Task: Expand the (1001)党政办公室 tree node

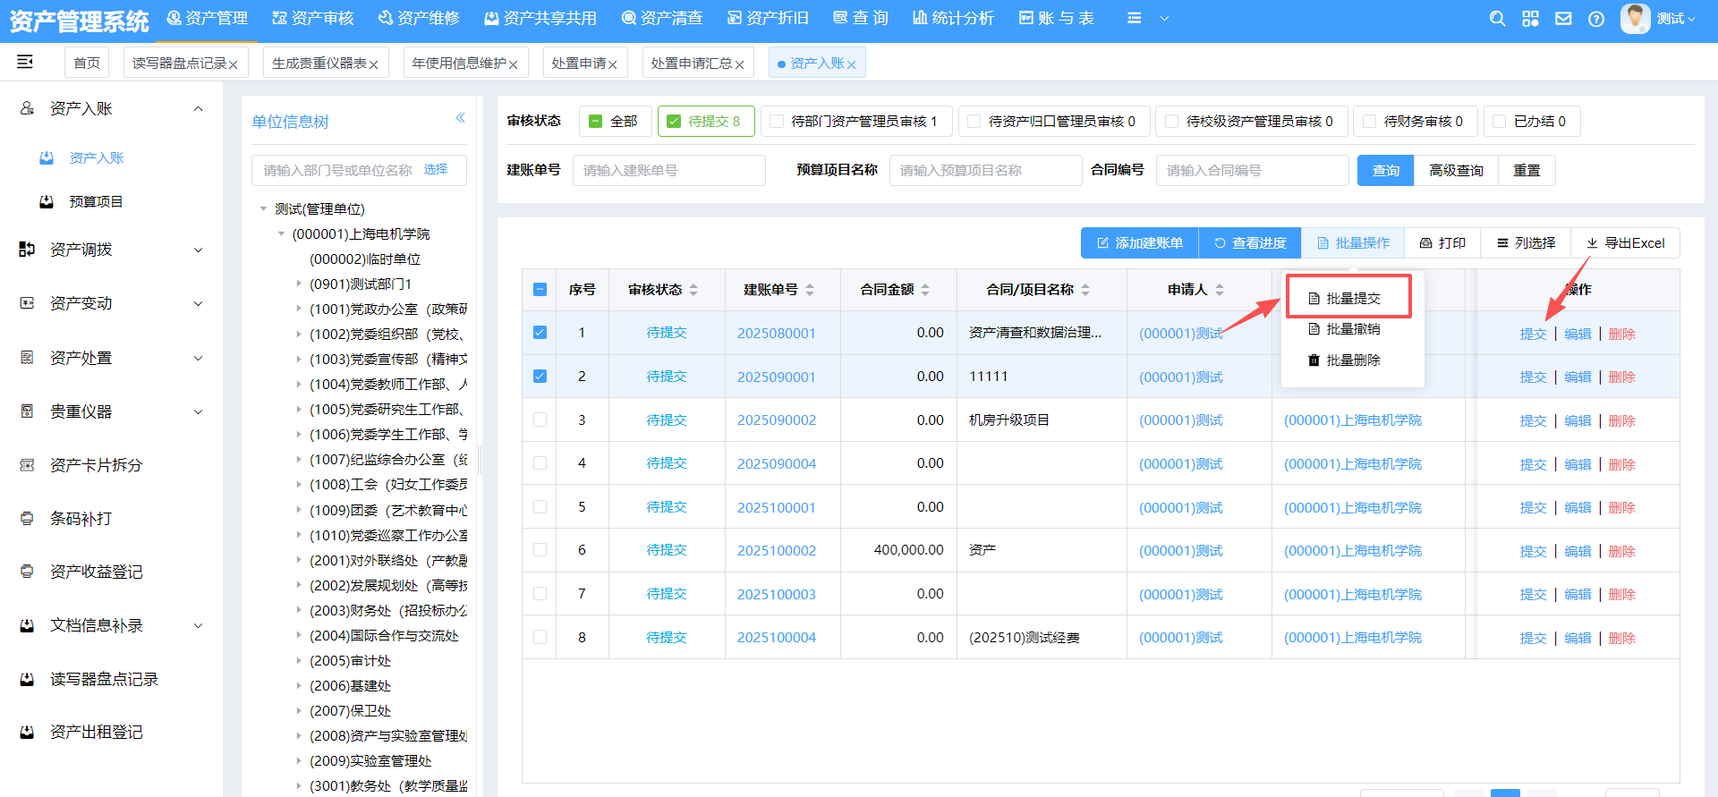Action: point(299,309)
